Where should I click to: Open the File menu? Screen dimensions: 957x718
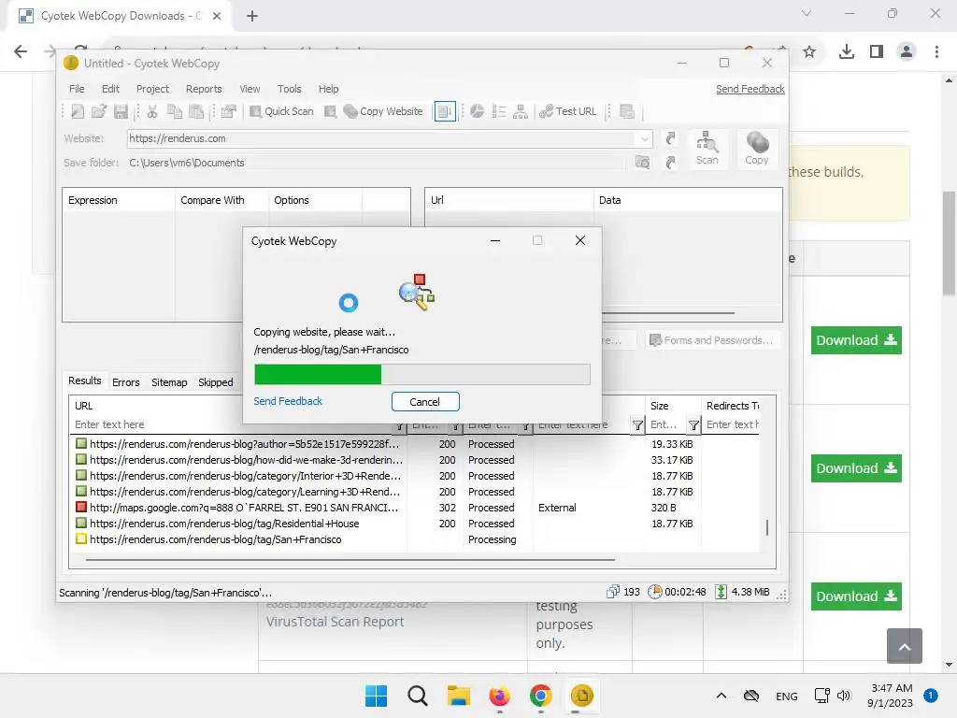pos(77,89)
